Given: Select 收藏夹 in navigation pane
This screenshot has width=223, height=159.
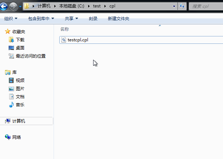Looking at the screenshot, I should pos(19,32).
